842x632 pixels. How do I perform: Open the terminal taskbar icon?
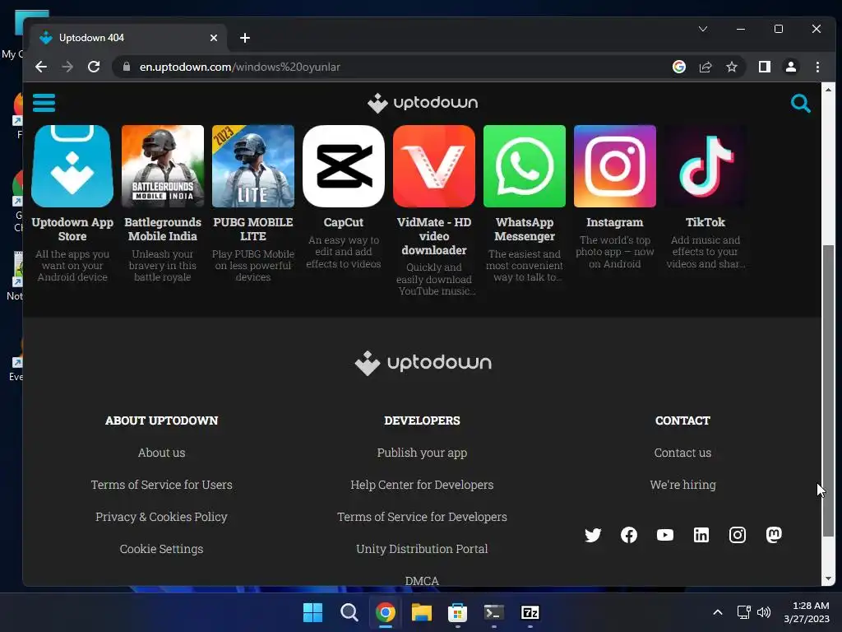tap(493, 612)
